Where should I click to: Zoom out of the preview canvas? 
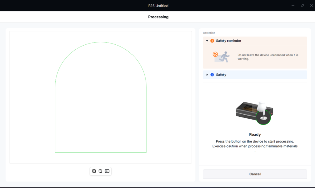pos(101,171)
